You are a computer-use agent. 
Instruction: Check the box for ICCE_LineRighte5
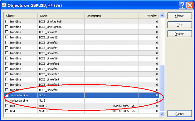7,21
